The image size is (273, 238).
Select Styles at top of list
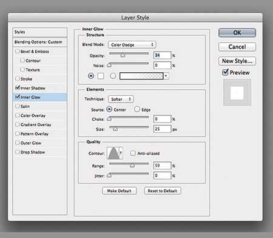click(x=40, y=32)
